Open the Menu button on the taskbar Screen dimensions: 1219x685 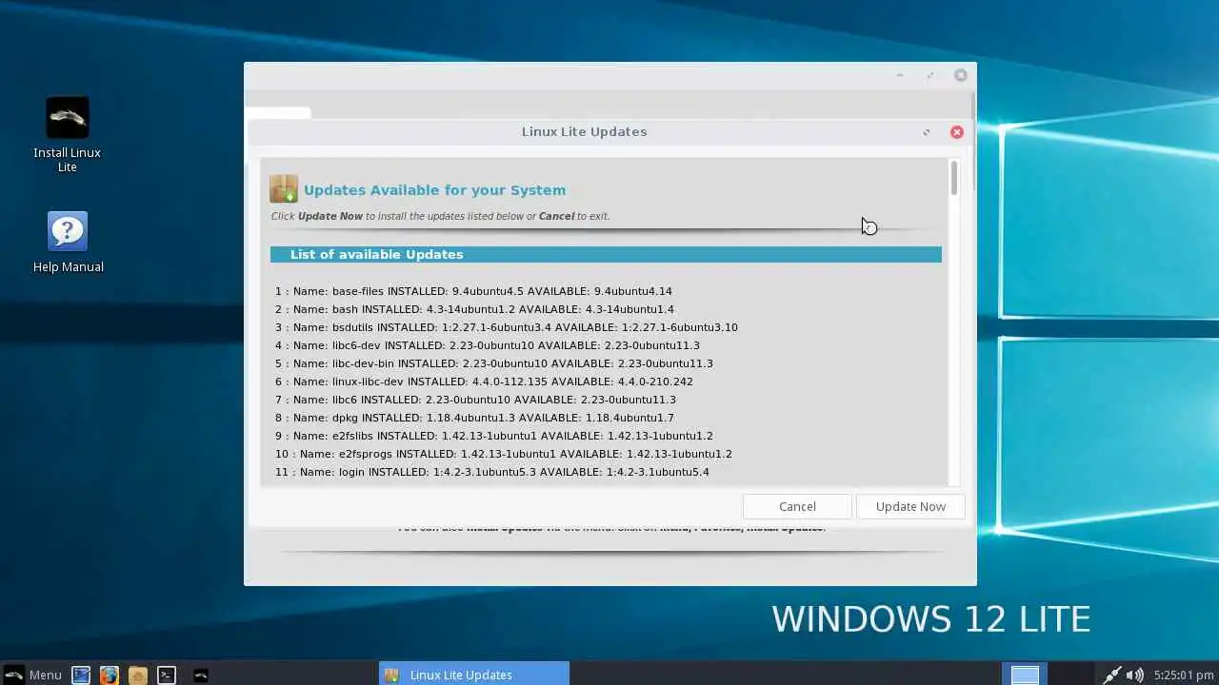(x=33, y=675)
